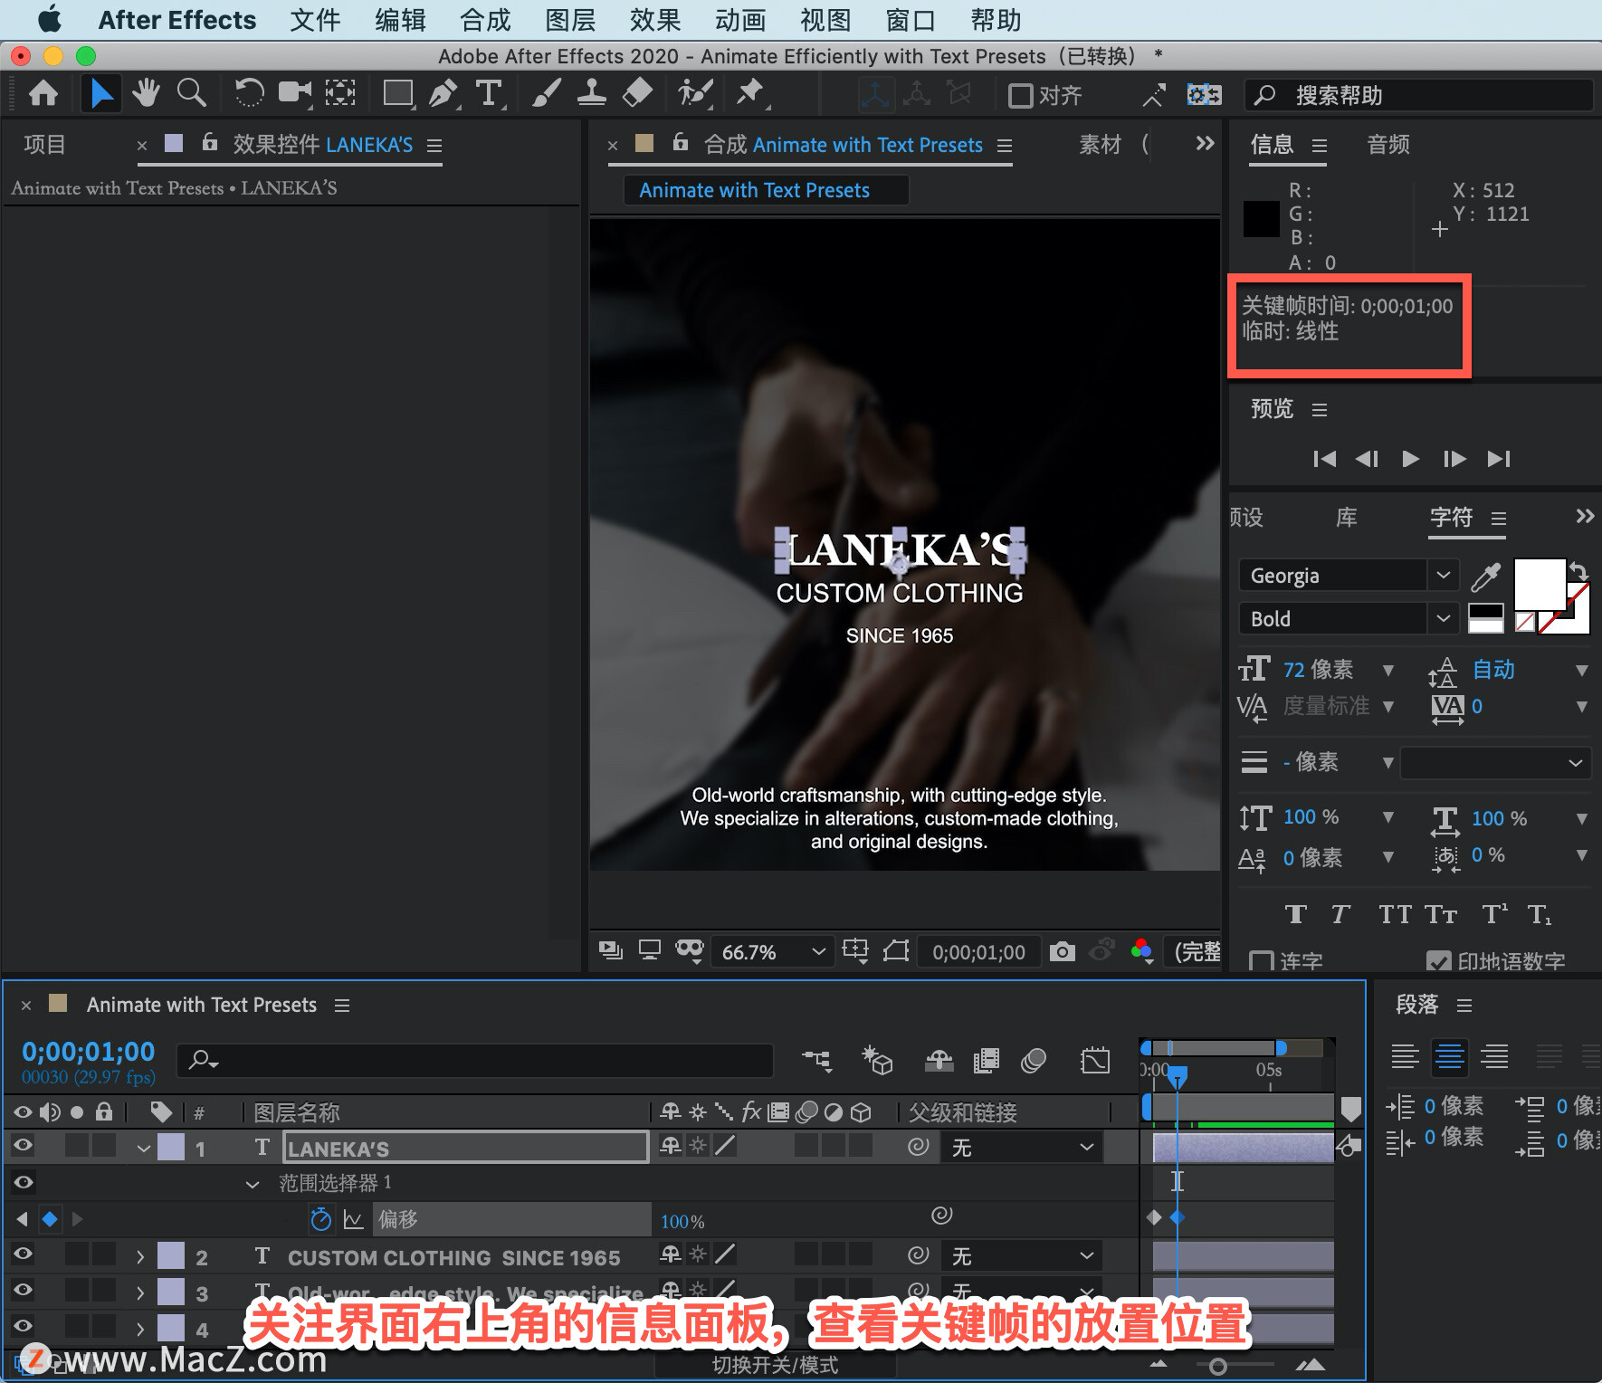Image resolution: width=1602 pixels, height=1383 pixels.
Task: Select the Pen tool
Action: [x=443, y=93]
